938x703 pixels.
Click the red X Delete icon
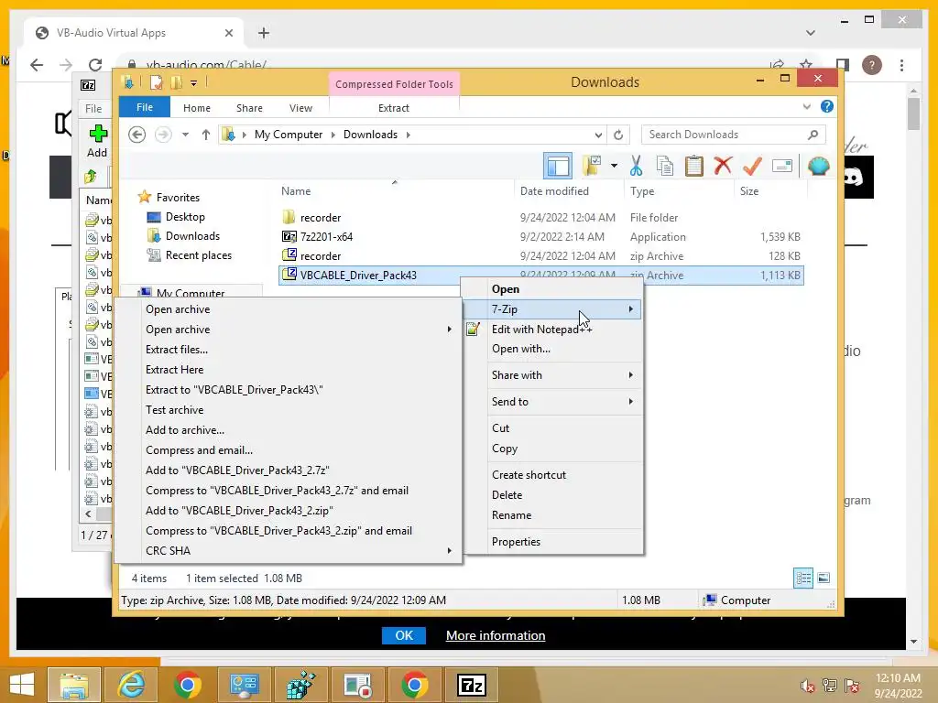click(723, 165)
